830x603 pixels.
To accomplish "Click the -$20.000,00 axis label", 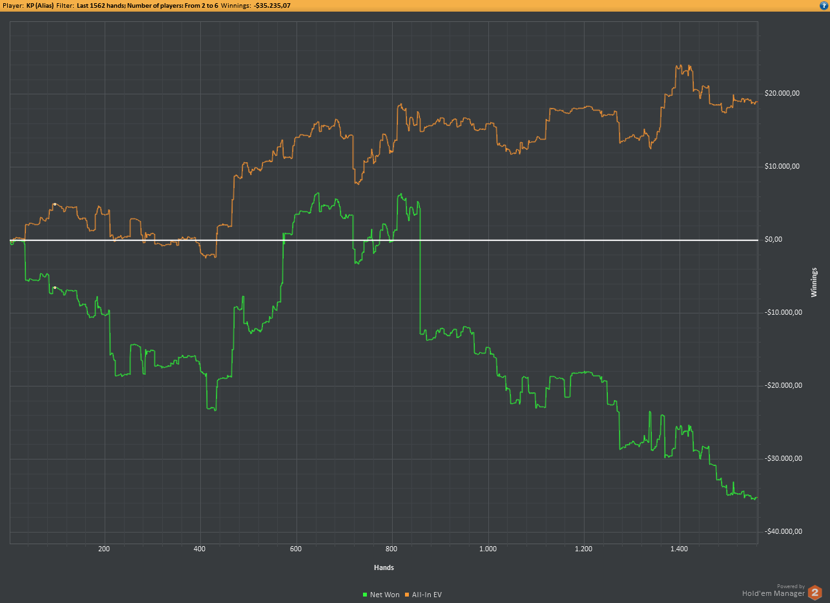I will click(783, 386).
